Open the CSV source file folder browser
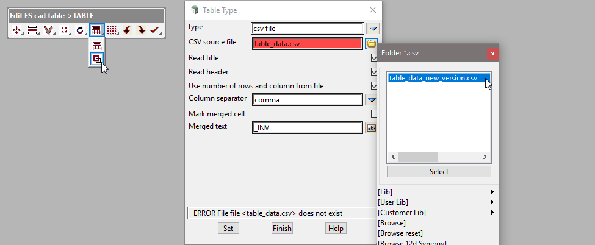The image size is (595, 245). [372, 43]
